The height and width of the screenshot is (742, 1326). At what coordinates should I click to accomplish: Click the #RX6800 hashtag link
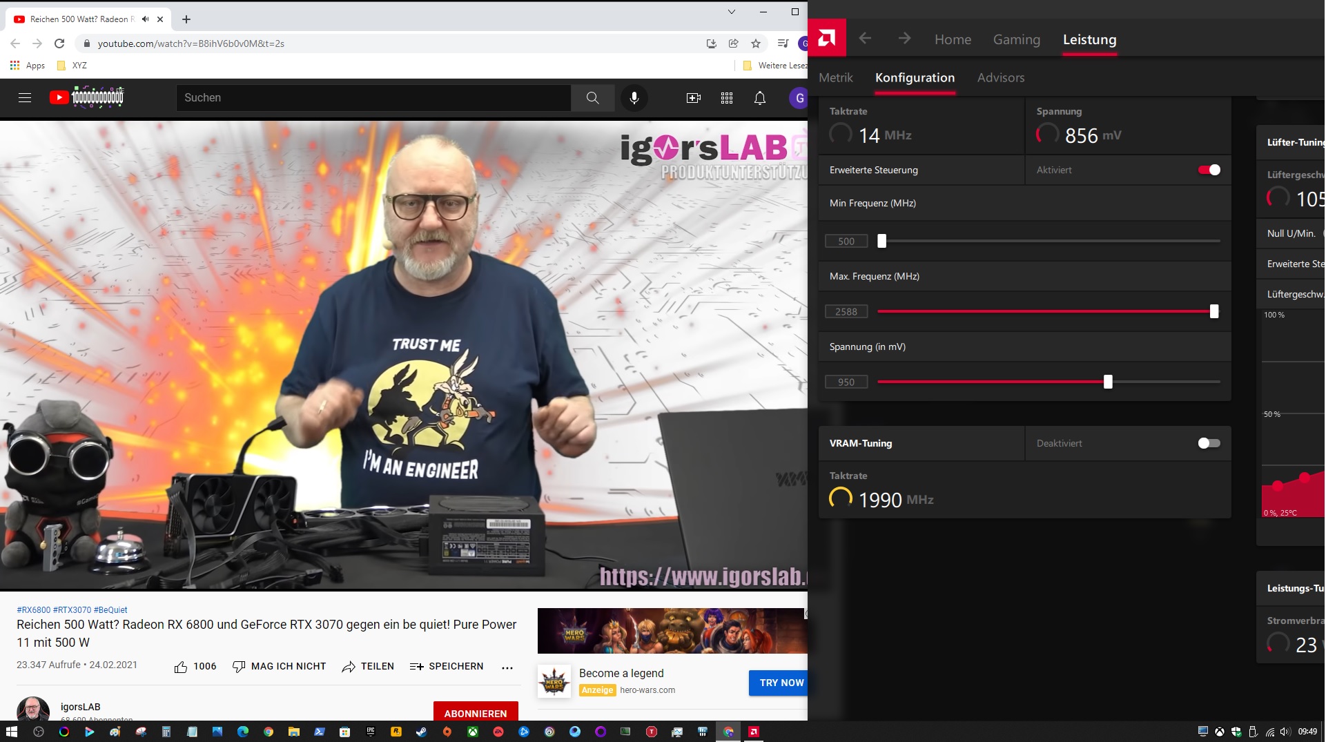click(x=33, y=609)
